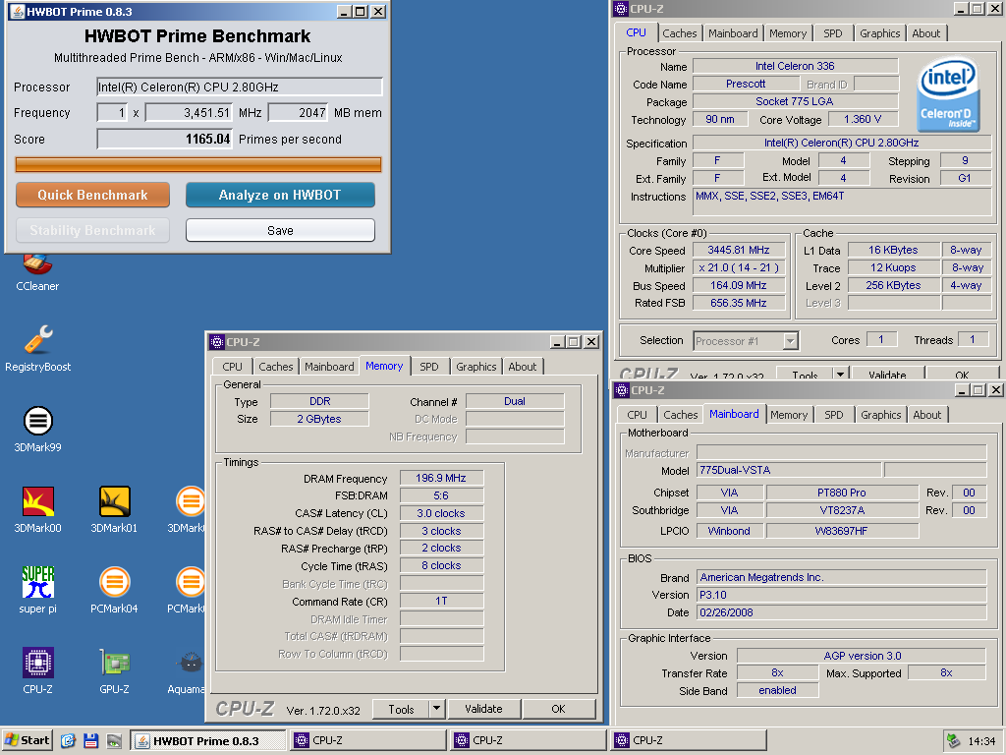Screen dimensions: 1006x755
Task: Expand the Tools dropdown arrow in Memory CPU-Z
Action: pyautogui.click(x=437, y=709)
